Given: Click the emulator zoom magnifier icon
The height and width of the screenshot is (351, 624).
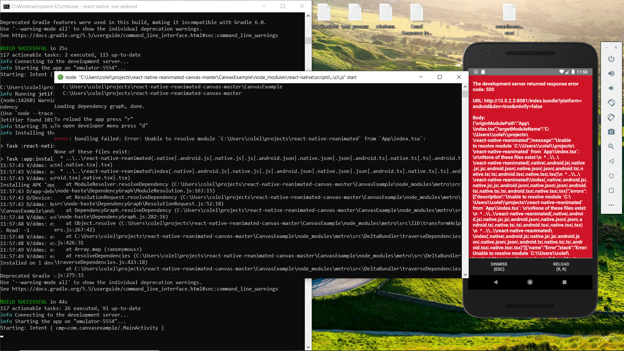Looking at the screenshot, I should pos(611,147).
